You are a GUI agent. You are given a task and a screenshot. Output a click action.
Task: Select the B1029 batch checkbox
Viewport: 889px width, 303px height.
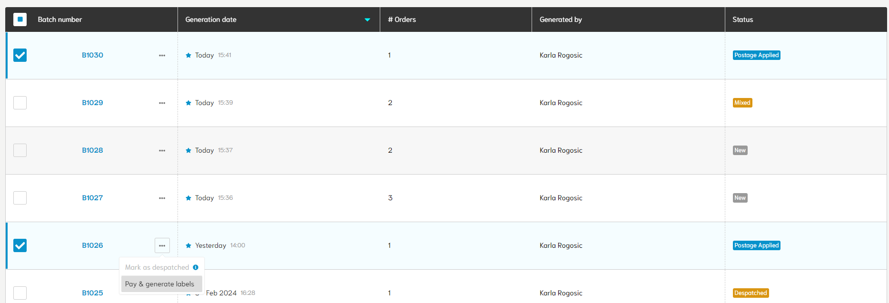20,103
